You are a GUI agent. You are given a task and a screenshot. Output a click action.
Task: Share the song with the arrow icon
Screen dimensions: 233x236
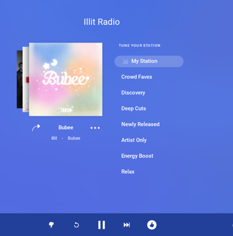tap(36, 127)
